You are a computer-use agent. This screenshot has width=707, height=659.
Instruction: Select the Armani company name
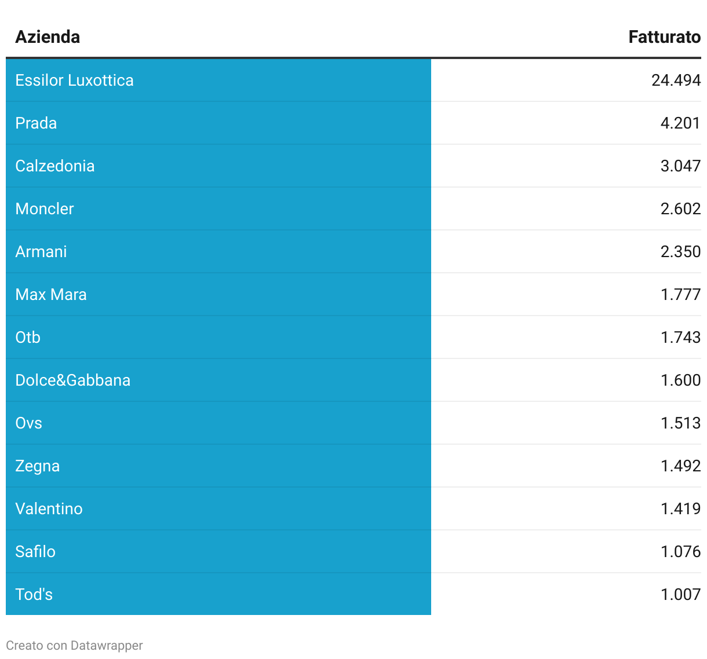pyautogui.click(x=41, y=252)
